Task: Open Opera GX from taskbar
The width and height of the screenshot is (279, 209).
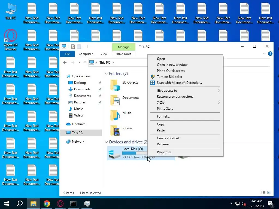Action: (60, 204)
